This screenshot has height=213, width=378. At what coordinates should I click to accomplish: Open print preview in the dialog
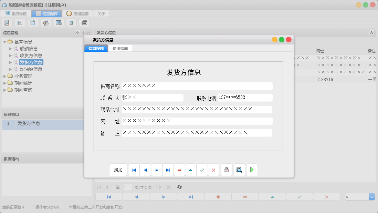(x=239, y=170)
